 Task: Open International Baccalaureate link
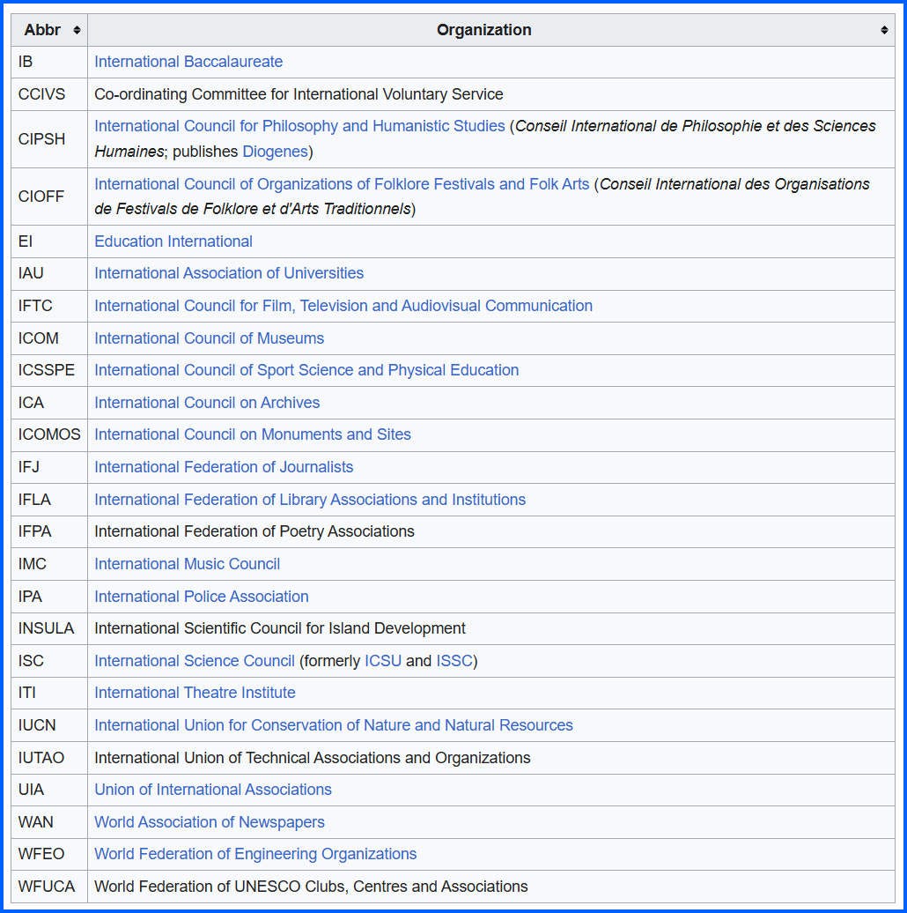tap(188, 62)
